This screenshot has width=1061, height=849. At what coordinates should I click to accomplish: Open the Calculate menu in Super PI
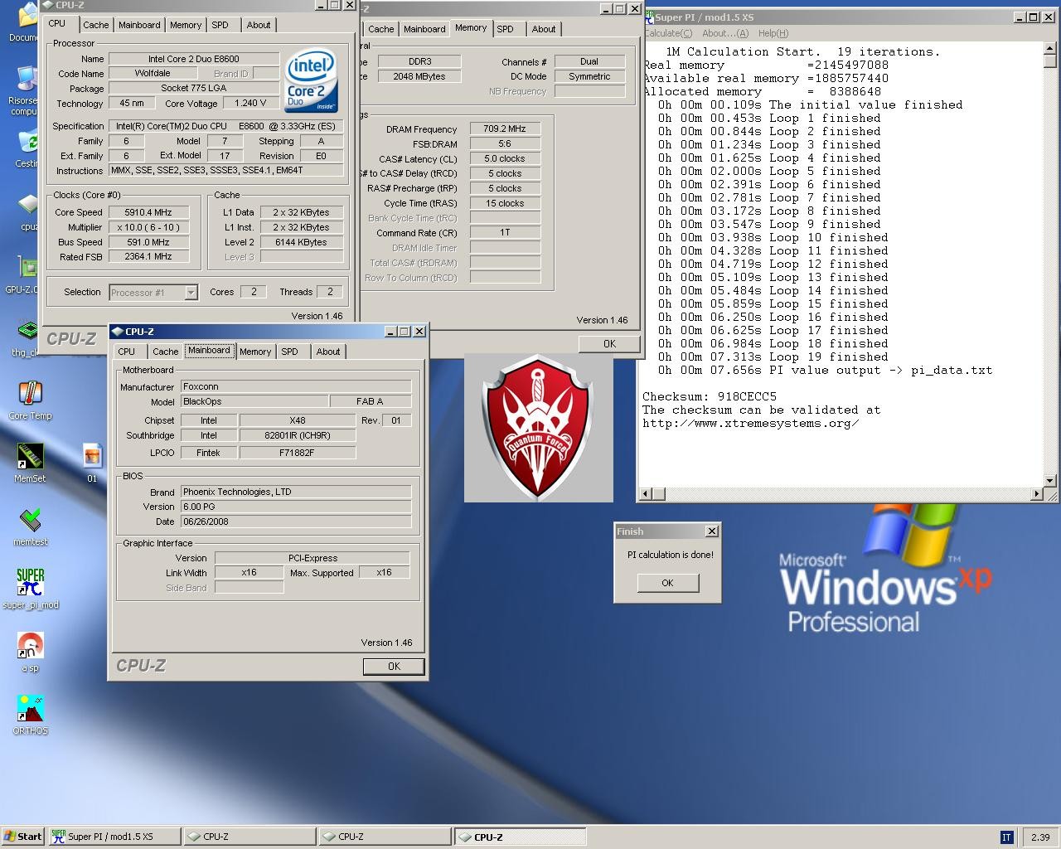pos(668,33)
